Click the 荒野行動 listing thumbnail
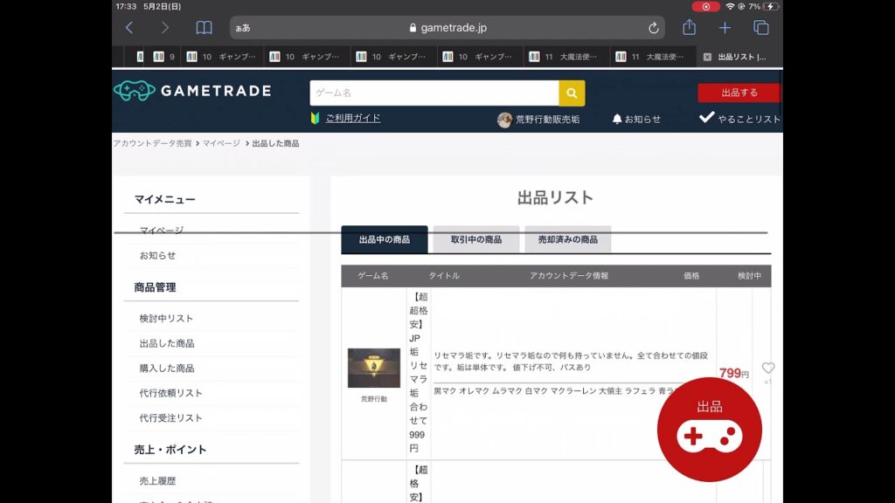Viewport: 895px width, 503px height. (x=373, y=368)
